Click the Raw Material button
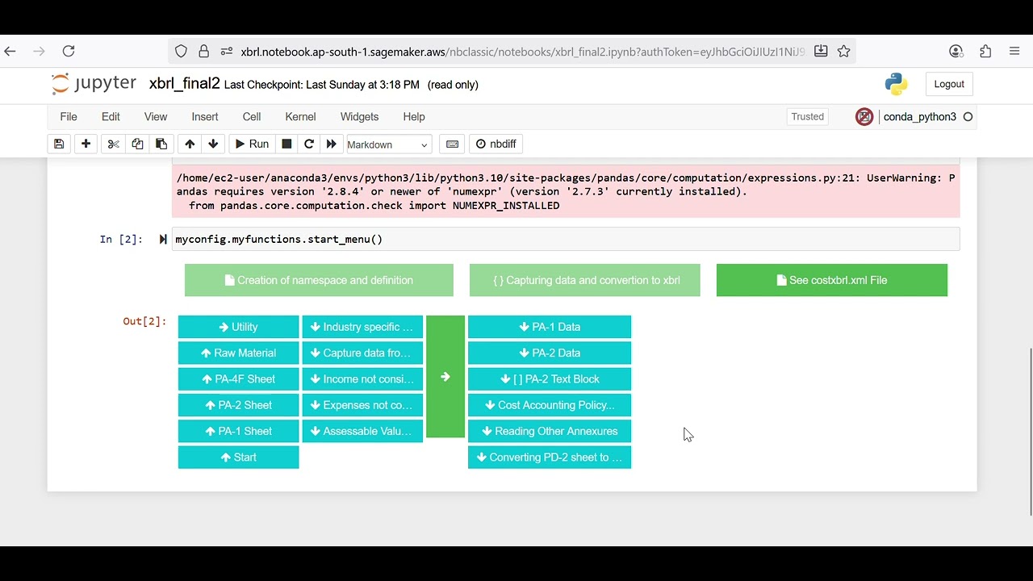 (238, 353)
